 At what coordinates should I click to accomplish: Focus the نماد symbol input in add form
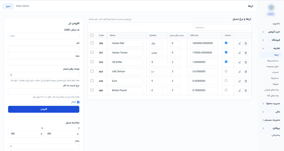pyautogui.click(x=44, y=62)
